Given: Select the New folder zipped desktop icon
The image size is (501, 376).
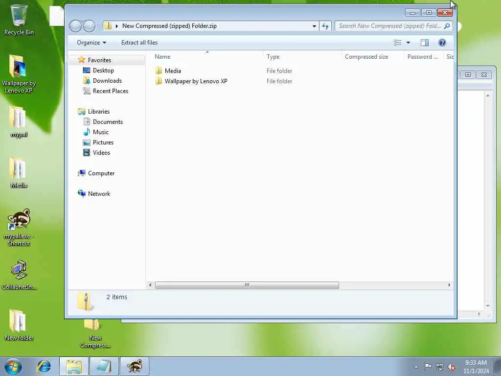Looking at the screenshot, I should (19, 325).
